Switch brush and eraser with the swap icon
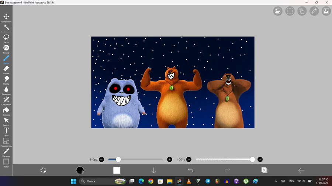The image size is (332, 186). click(43, 170)
